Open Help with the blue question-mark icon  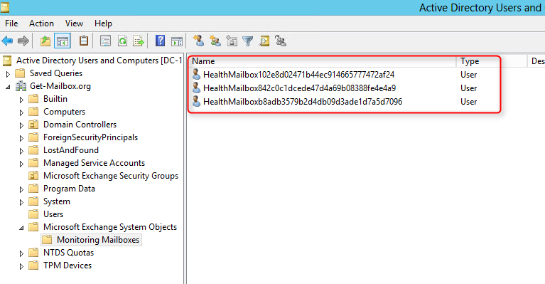tap(160, 41)
